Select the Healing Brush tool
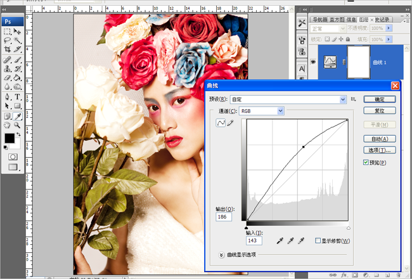Screen dimensions: 412x279 coord(8,60)
